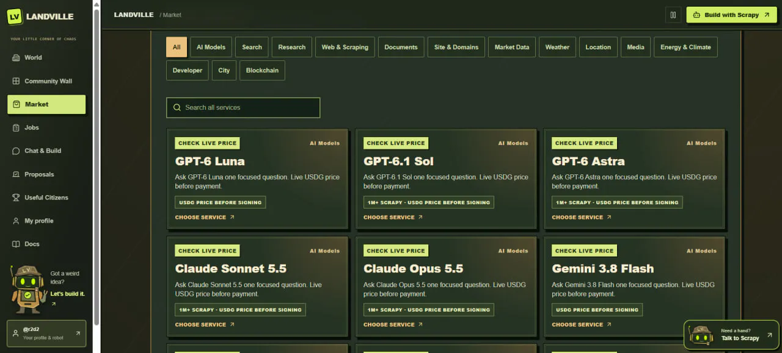Filter by City category
Viewport: 782px width, 353px height.
[224, 70]
